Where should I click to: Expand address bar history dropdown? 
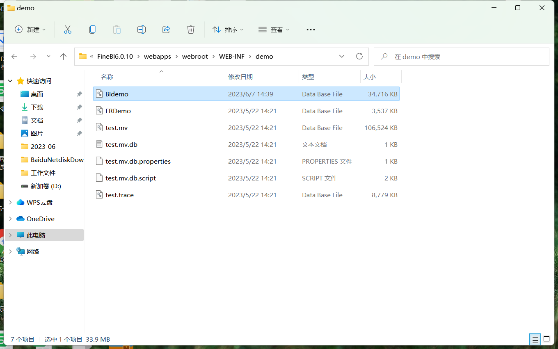coord(342,57)
